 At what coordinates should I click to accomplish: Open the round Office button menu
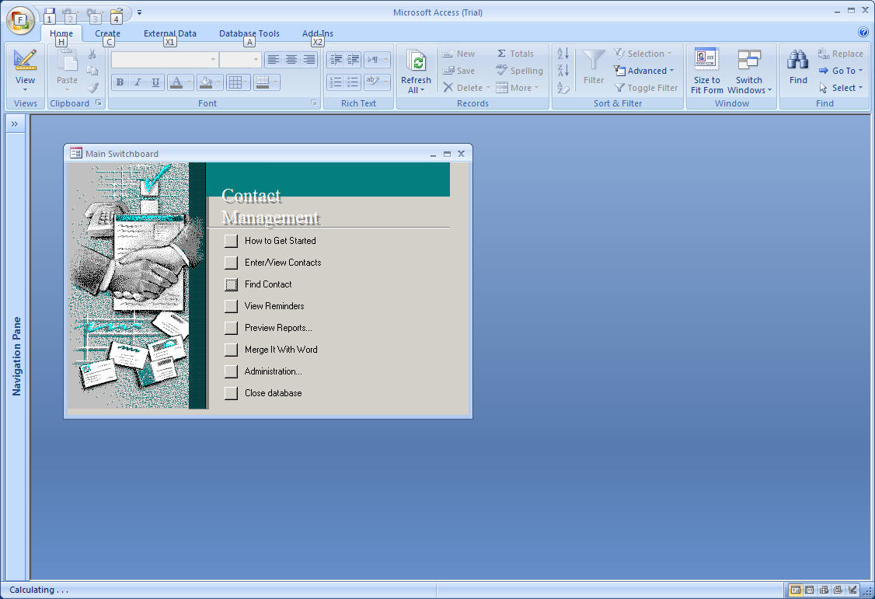(20, 19)
